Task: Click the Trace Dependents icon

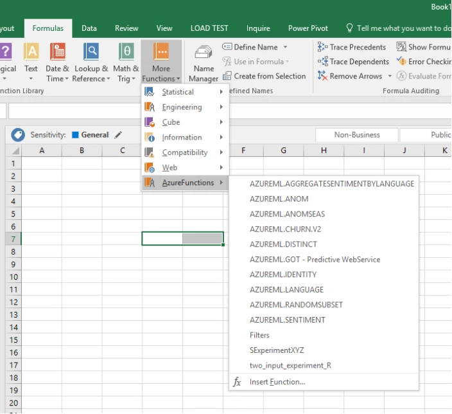Action: (x=322, y=62)
